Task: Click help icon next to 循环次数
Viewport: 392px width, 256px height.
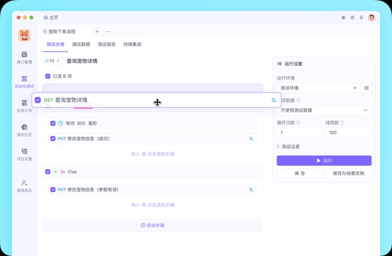Action: pyautogui.click(x=298, y=123)
